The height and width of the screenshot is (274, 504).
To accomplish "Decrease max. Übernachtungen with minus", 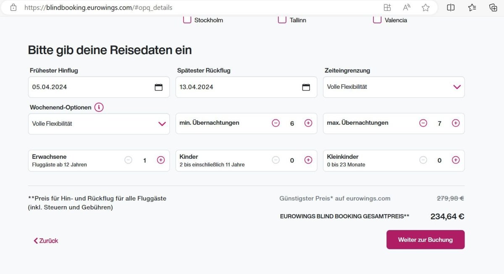I will pyautogui.click(x=423, y=123).
